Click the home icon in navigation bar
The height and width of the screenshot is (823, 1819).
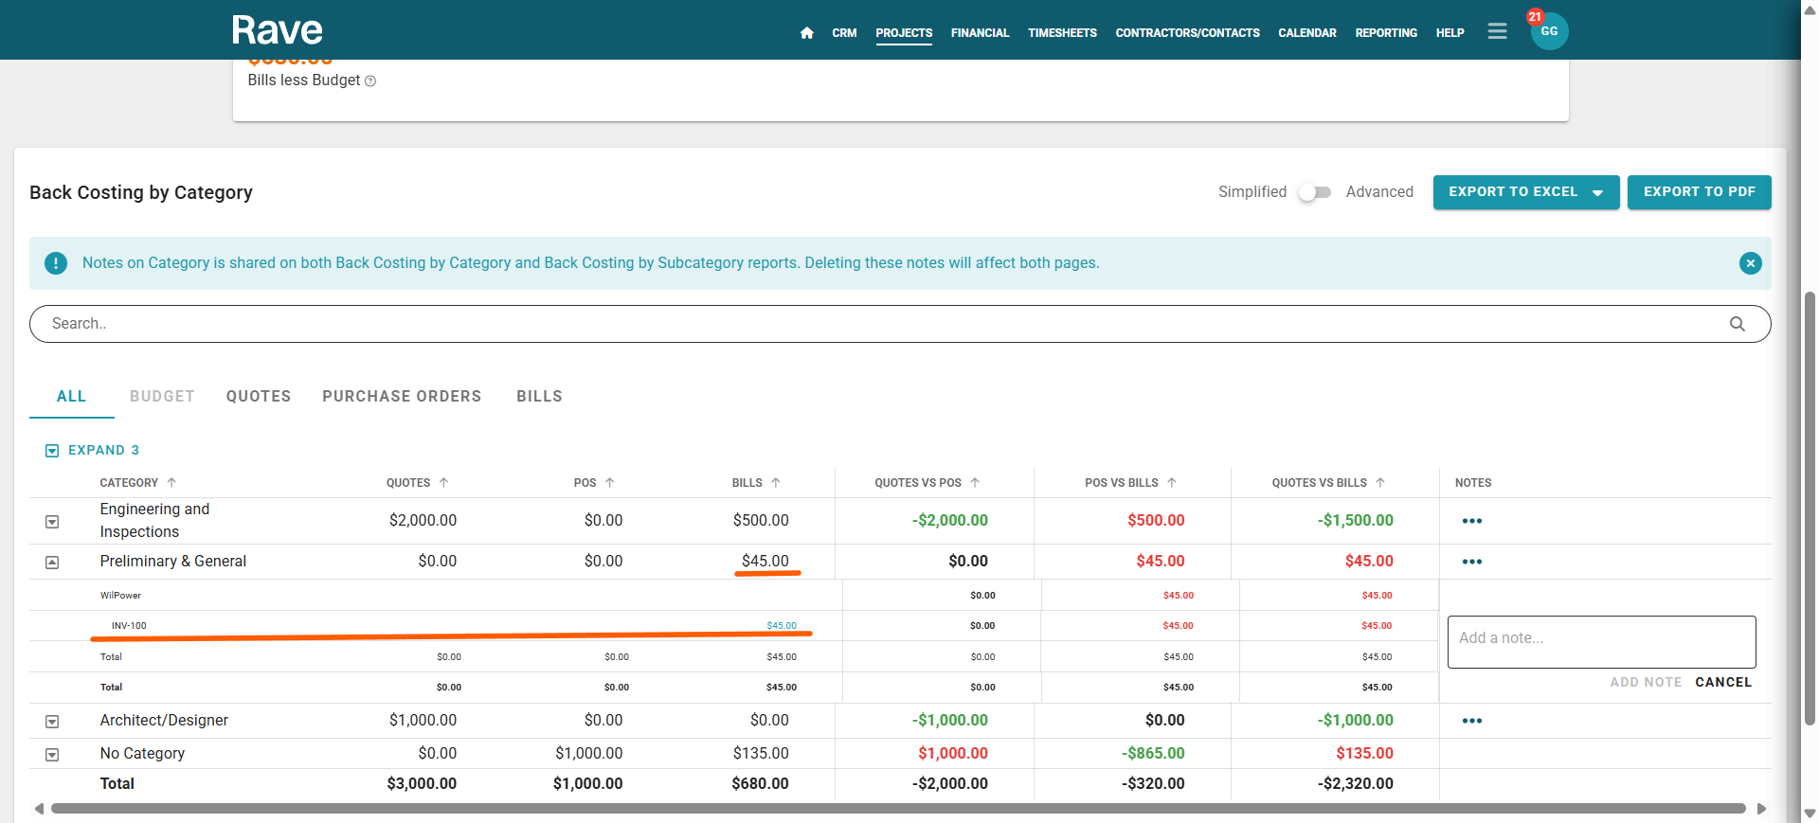[806, 33]
